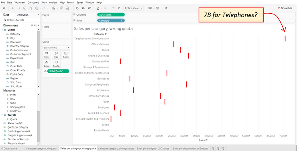The image size is (297, 151).
Task: Click the Presentation mode icon
Action: pyautogui.click(x=158, y=8)
